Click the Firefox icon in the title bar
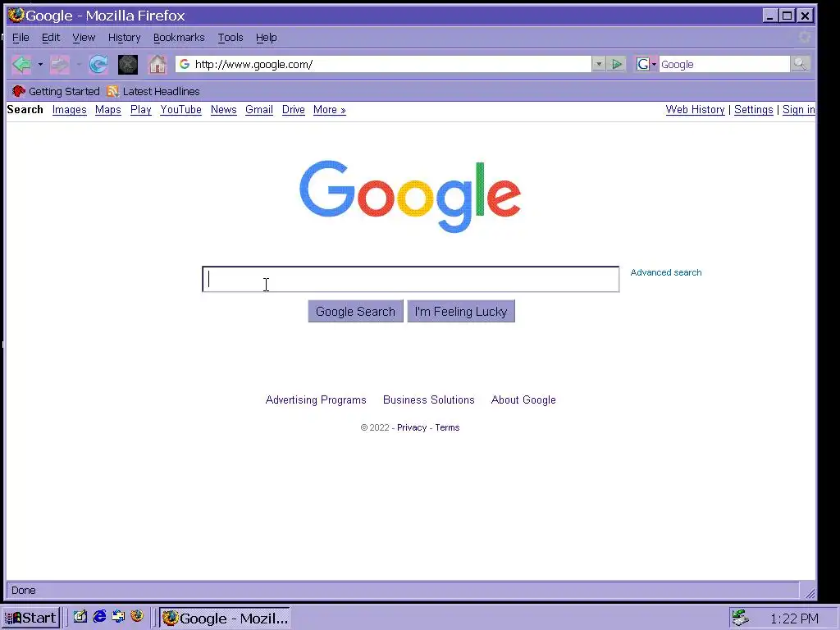 click(x=16, y=15)
